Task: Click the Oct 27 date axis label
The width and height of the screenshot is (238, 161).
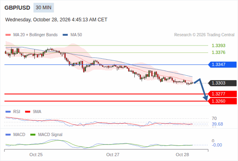Action: click(x=113, y=155)
